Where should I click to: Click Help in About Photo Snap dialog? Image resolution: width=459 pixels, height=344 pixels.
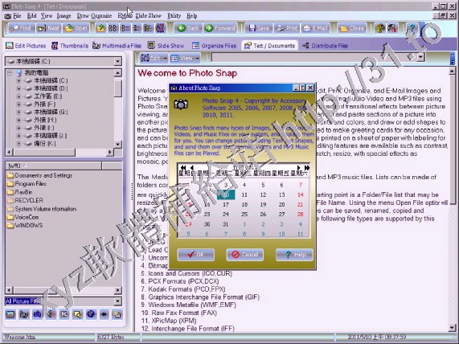pyautogui.click(x=294, y=255)
